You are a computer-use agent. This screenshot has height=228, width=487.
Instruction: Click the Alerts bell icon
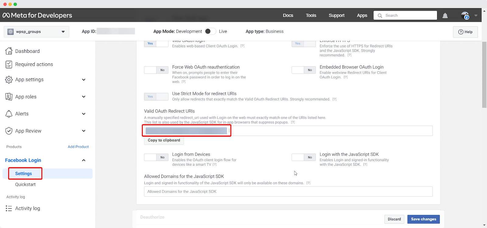coord(9,114)
